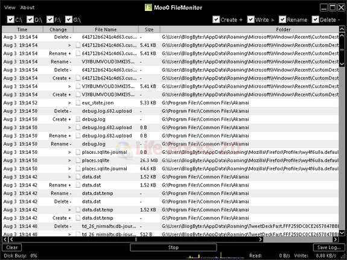
Task: Click the Aug 3 19:14 52 time cell
Action: 21,103
